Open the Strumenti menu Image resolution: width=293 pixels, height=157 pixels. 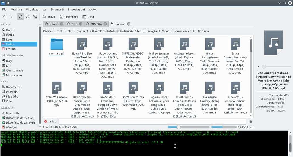click(57, 9)
